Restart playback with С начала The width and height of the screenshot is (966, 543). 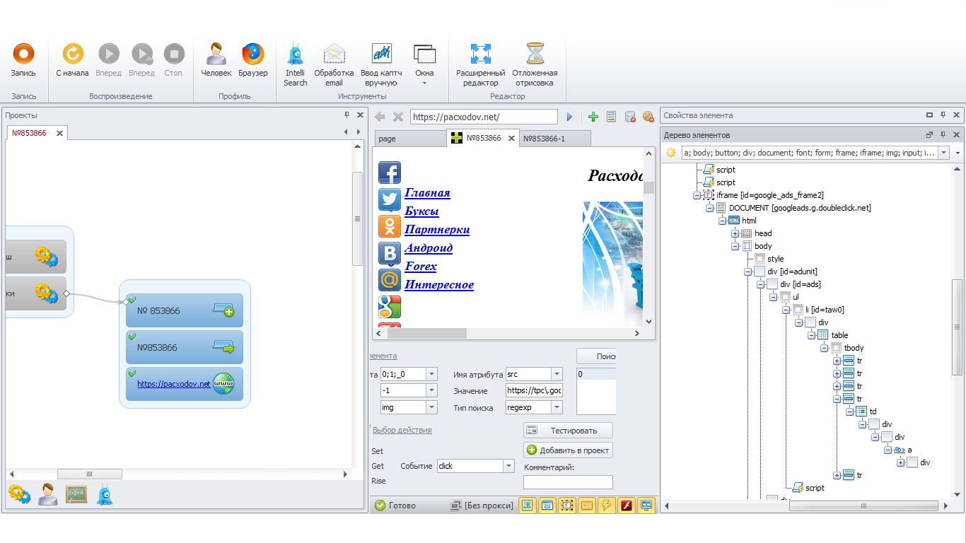72,60
